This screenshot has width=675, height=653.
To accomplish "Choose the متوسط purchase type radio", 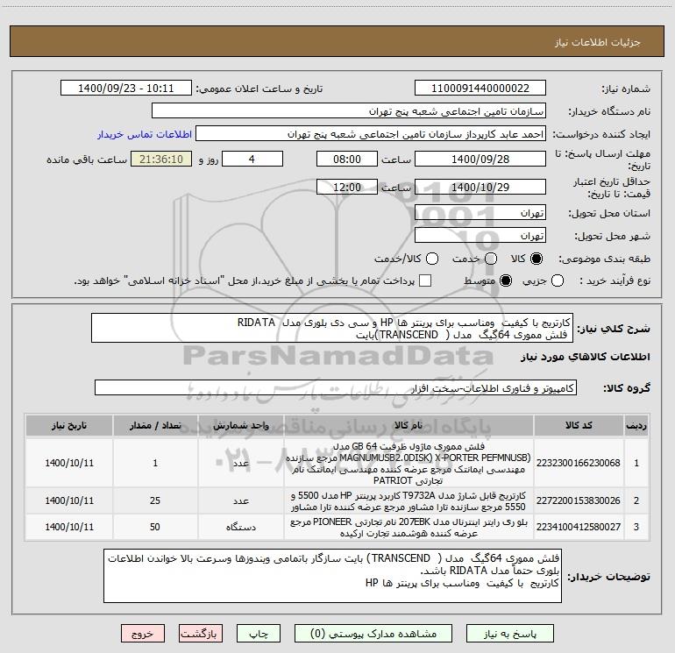I will (506, 280).
